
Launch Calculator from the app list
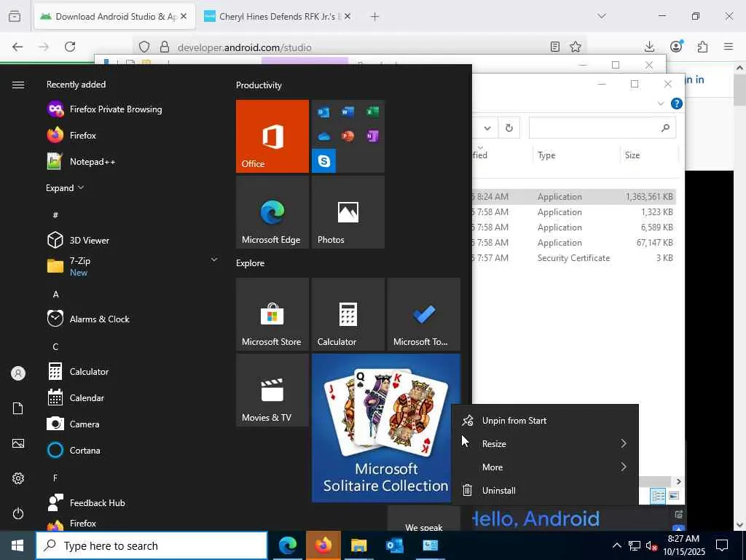(x=78, y=371)
